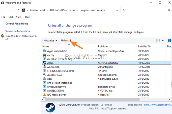Click the Cedrick Collomb publisher cell
This screenshot has width=172, height=114.
107,75
